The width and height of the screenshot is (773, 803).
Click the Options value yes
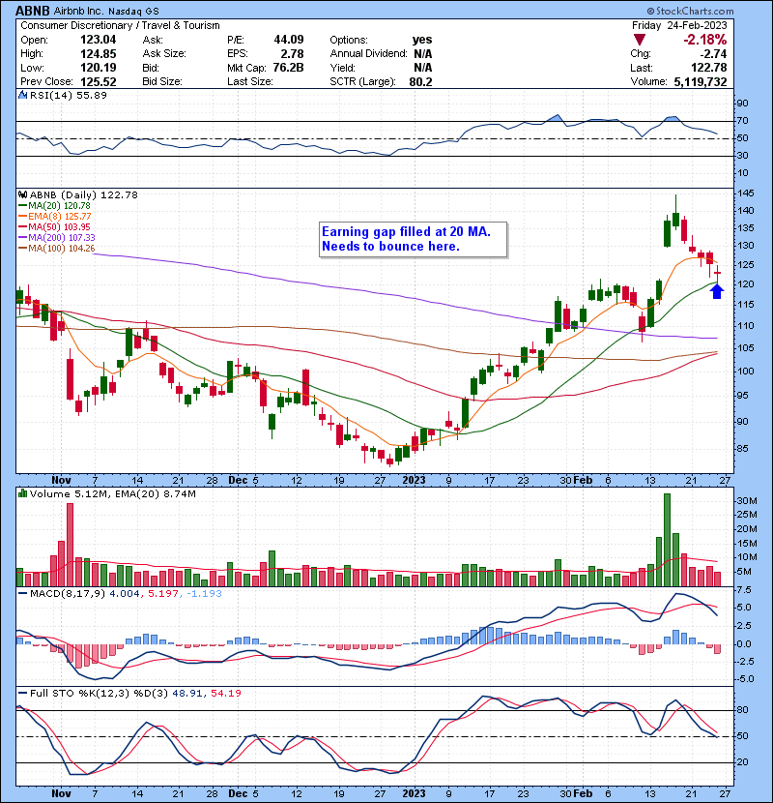point(422,40)
